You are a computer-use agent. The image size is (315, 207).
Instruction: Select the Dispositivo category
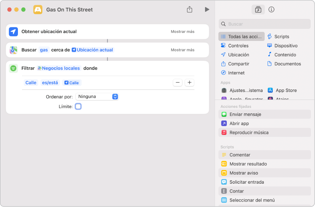(x=282, y=46)
